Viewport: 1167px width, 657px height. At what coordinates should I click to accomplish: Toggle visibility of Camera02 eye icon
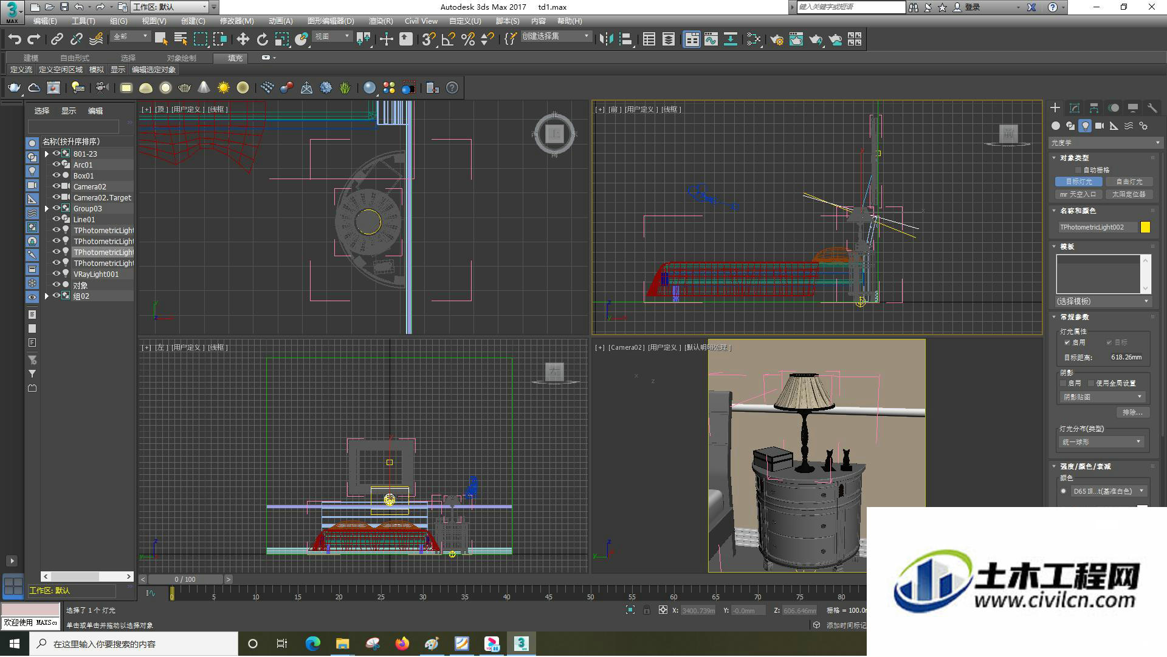[57, 186]
